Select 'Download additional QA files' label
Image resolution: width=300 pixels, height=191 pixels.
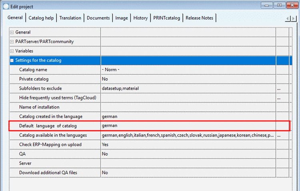48,173
